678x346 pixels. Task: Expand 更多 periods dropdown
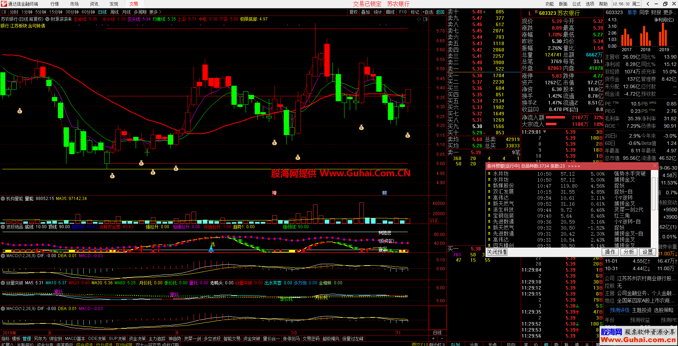(x=155, y=12)
